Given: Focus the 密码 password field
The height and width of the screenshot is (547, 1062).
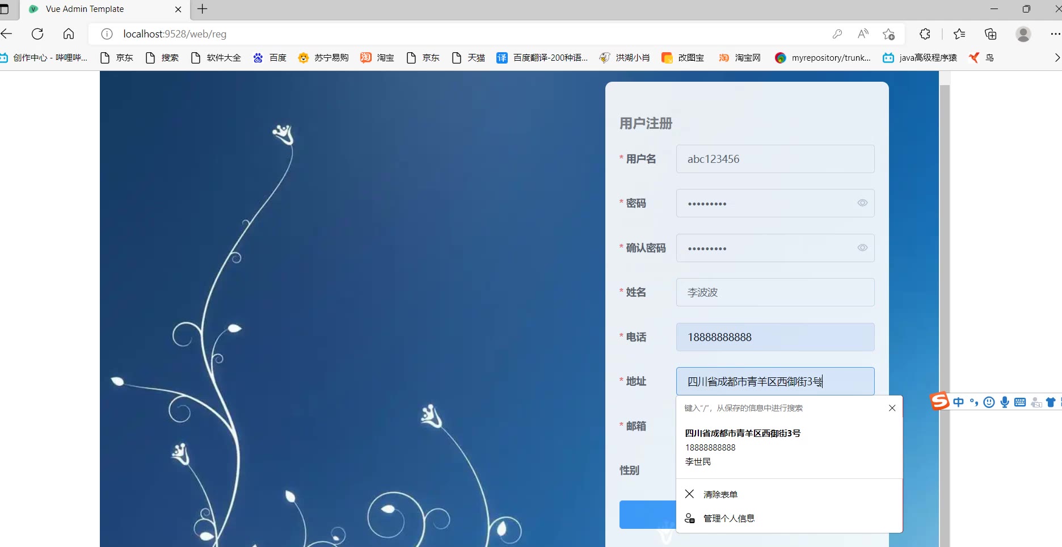Looking at the screenshot, I should coord(775,203).
